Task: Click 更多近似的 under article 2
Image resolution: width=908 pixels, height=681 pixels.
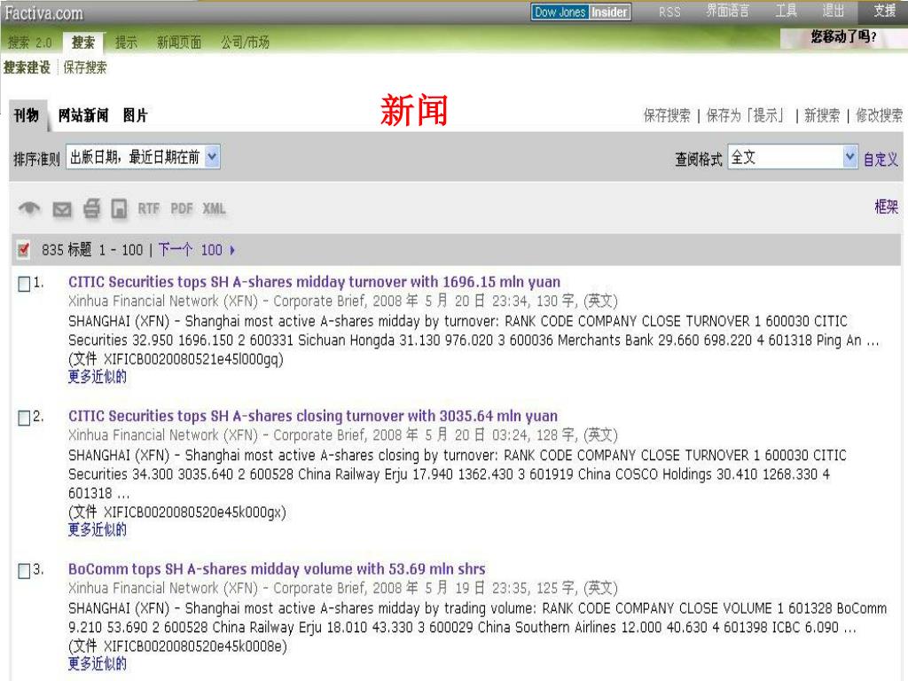Action: (98, 530)
